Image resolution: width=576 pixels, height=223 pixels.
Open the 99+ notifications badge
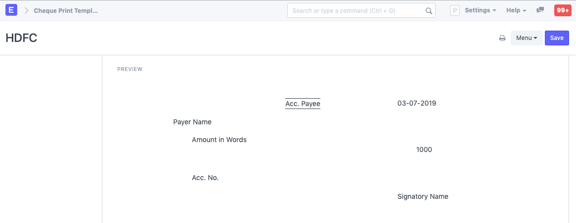pyautogui.click(x=563, y=10)
